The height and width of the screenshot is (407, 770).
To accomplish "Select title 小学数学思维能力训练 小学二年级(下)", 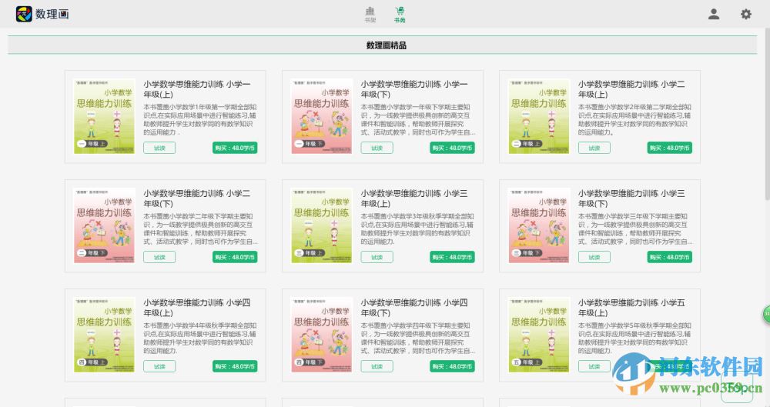I will [x=197, y=198].
